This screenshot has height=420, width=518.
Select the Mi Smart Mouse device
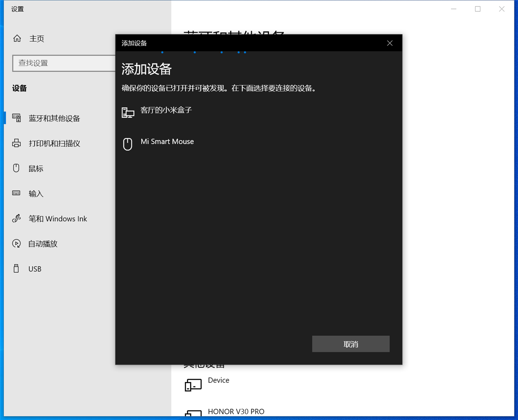coord(259,144)
